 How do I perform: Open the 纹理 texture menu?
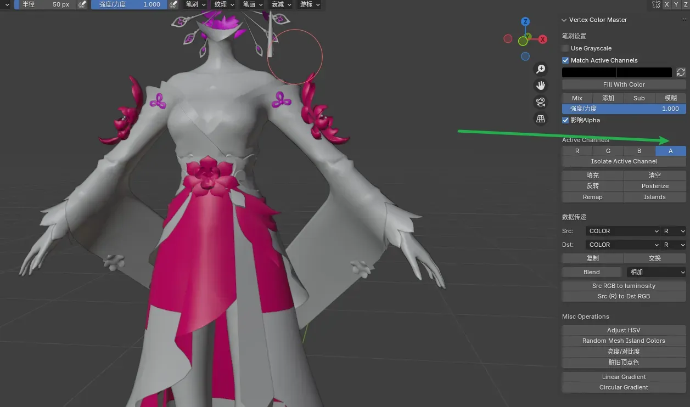click(224, 4)
